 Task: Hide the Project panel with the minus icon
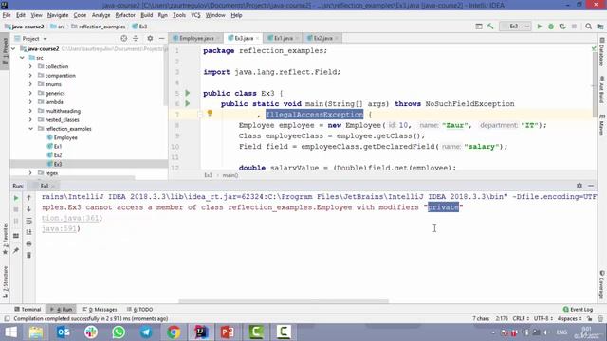tap(162, 38)
